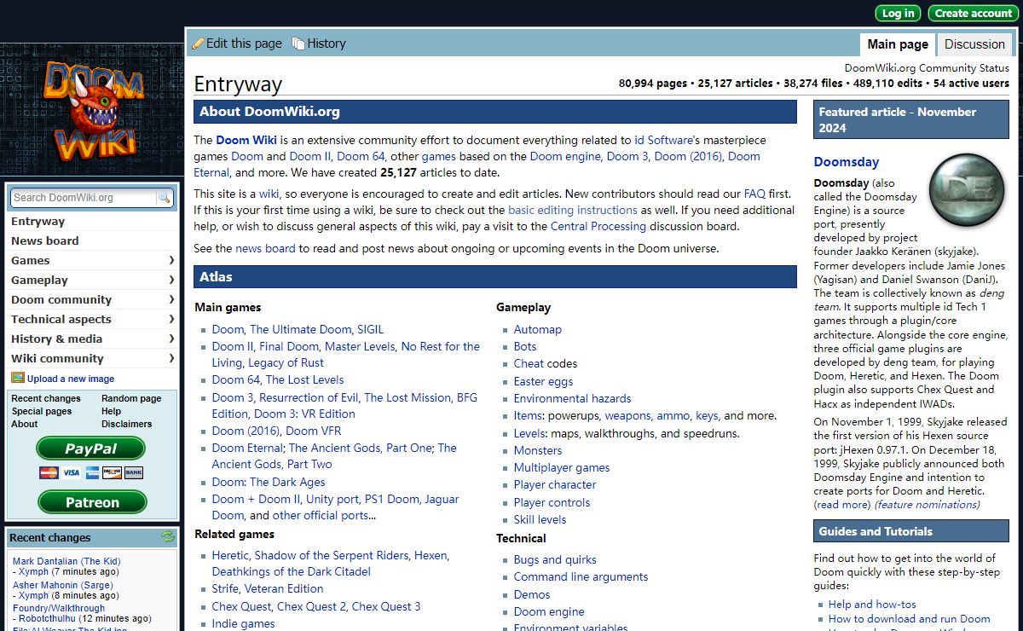
Task: Open the Hexen related games link
Action: point(431,555)
